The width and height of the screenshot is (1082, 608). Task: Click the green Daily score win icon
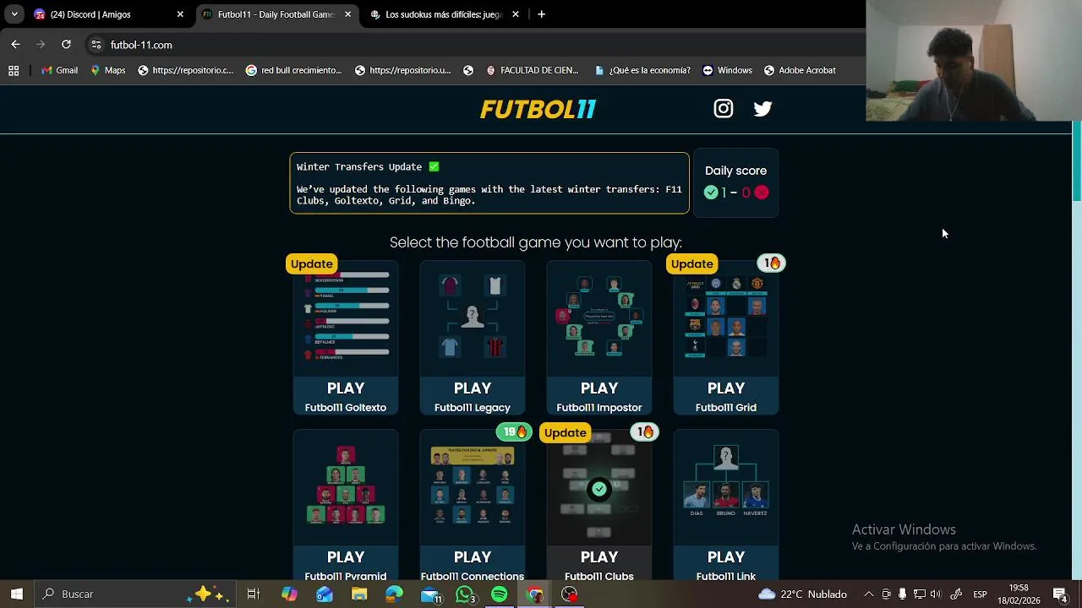711,193
